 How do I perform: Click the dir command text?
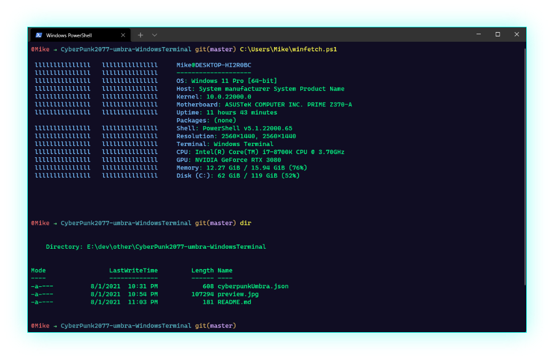(x=246, y=223)
